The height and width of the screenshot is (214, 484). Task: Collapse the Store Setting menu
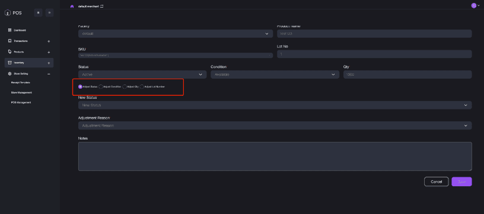tap(49, 74)
